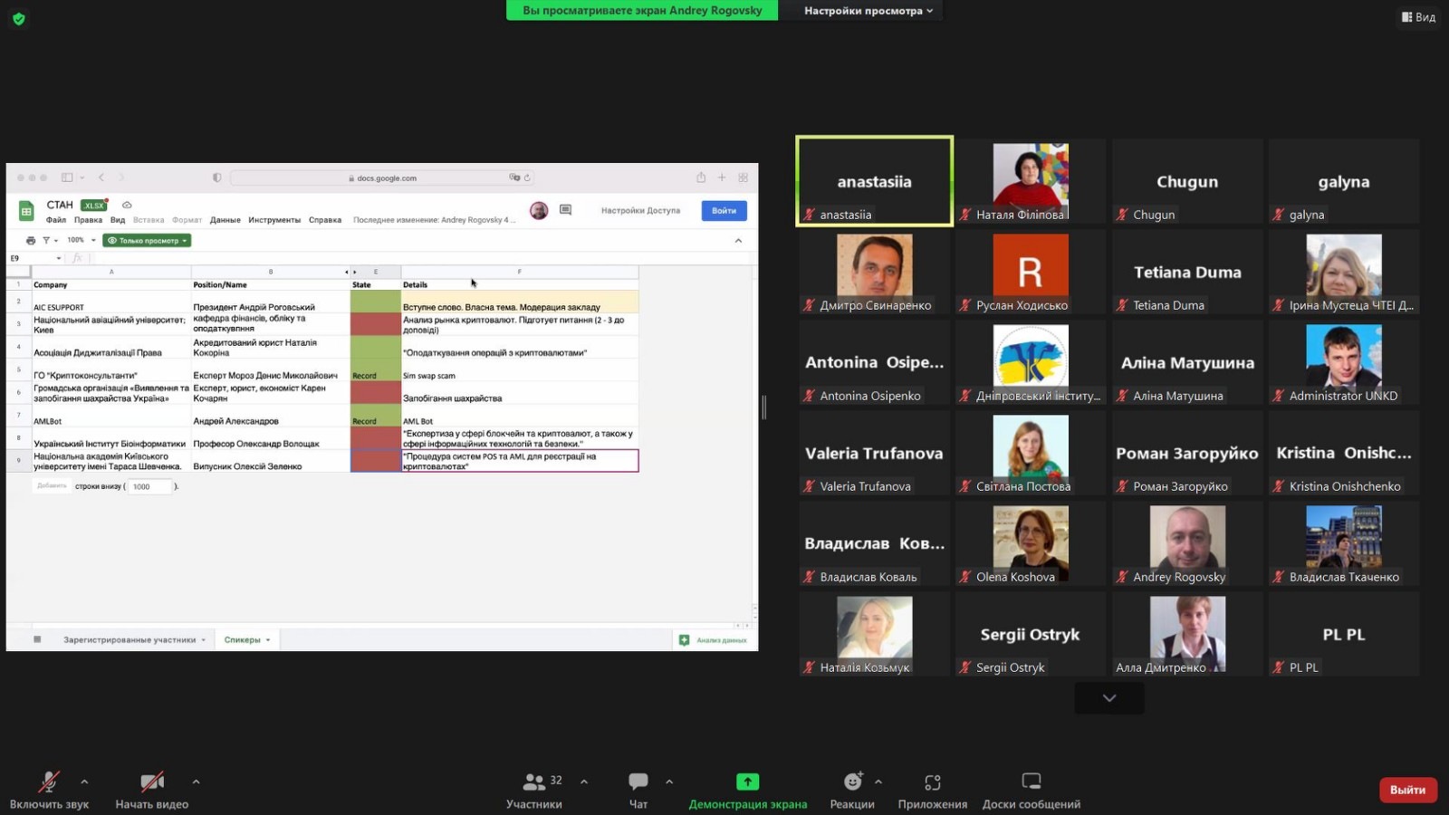This screenshot has width=1449, height=815.
Task: Open Анализ данных explore panel
Action: (x=714, y=640)
